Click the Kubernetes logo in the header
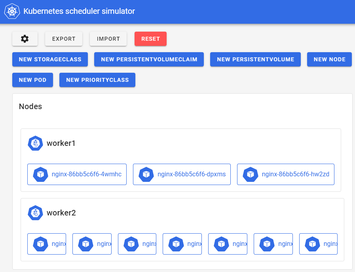This screenshot has width=355, height=272. (x=12, y=11)
